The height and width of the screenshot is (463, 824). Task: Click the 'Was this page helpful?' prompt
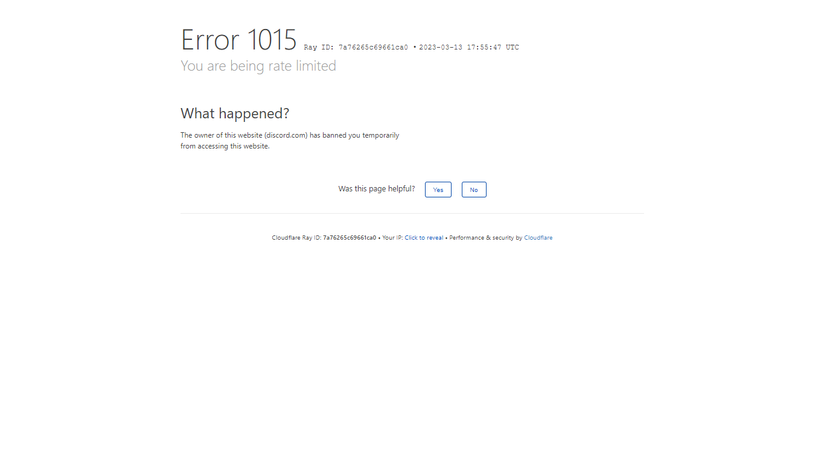[377, 189]
